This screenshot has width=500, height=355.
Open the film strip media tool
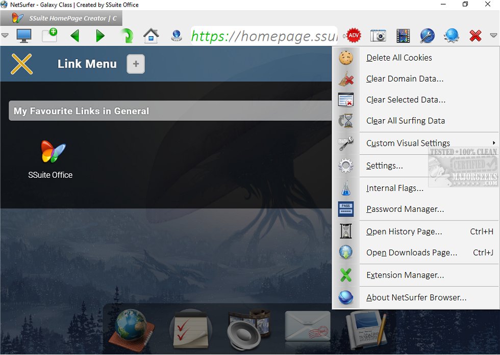pyautogui.click(x=403, y=36)
